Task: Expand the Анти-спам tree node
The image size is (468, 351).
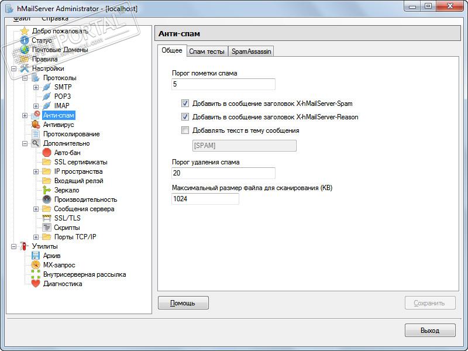Action: point(25,115)
